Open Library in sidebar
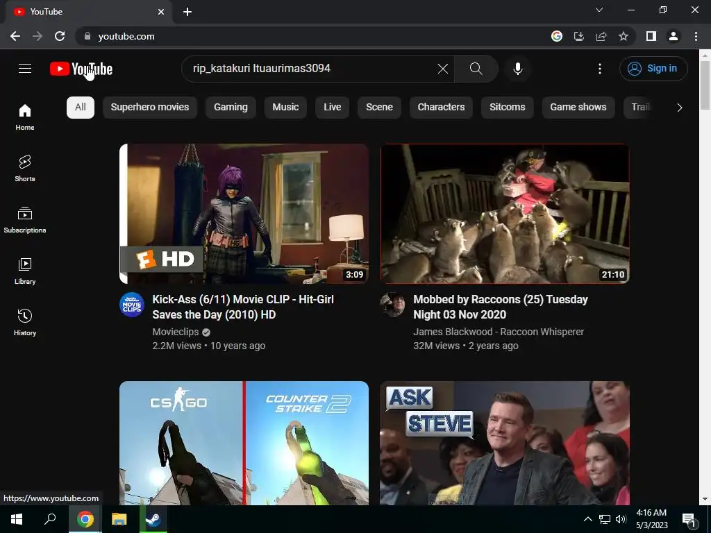Viewport: 711px width, 533px height. click(25, 271)
